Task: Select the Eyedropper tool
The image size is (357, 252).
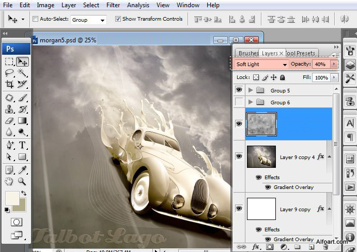Action: [22, 170]
